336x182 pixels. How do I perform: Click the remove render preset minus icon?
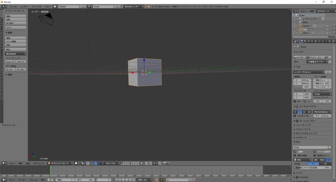click(x=330, y=72)
